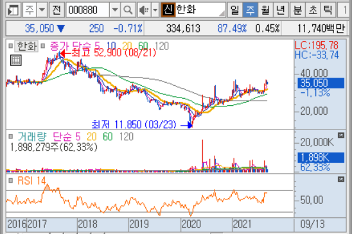Click the 2018 year on time axis
Screen dimensions: 352x234
[88, 224]
